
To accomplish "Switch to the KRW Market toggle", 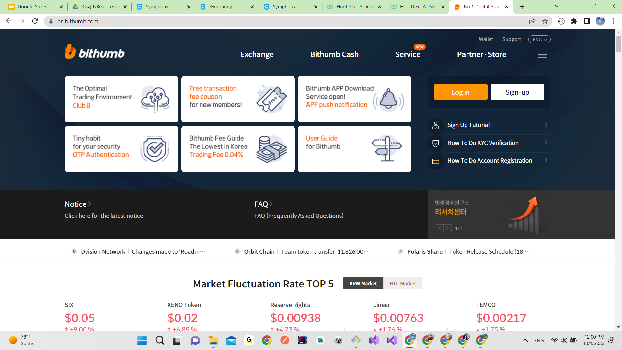I will coord(363,283).
